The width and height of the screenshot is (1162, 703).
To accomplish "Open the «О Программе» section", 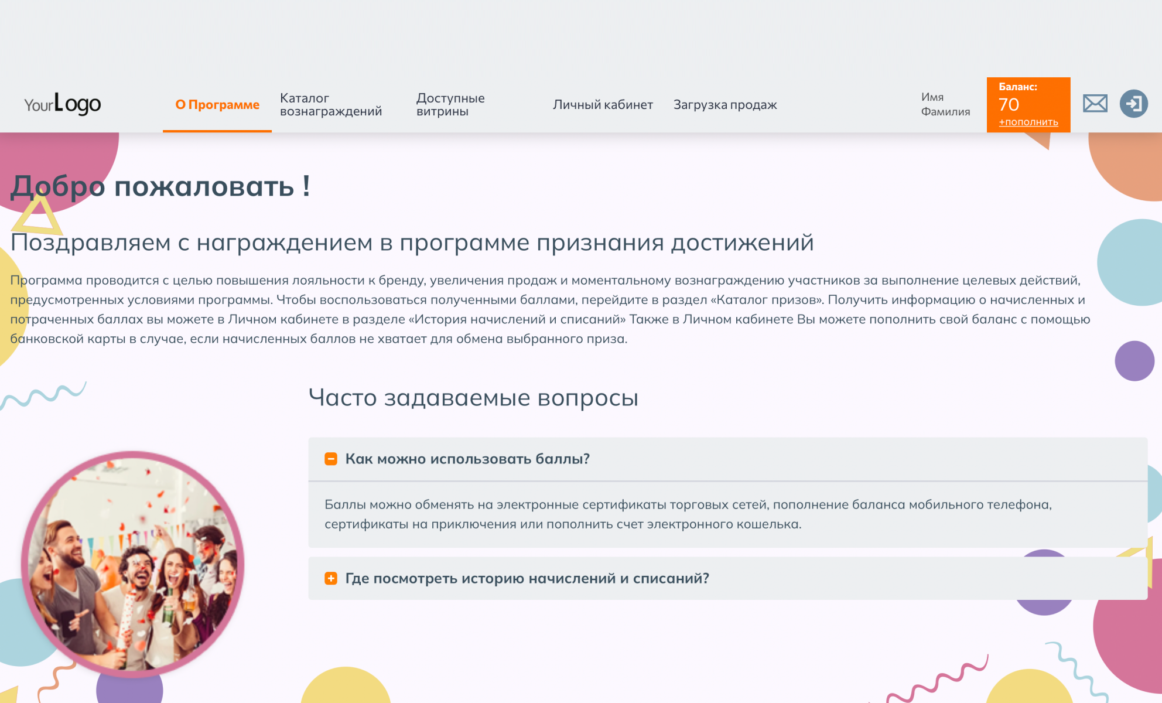I will coord(217,104).
